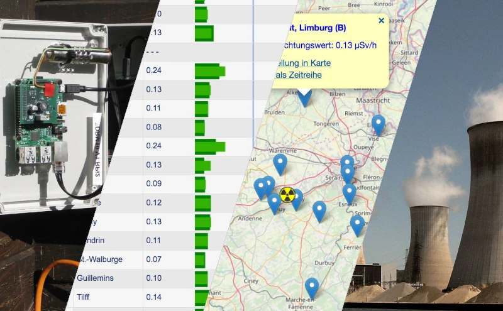
Task: Click the 0.12 table value
Action: click(153, 203)
